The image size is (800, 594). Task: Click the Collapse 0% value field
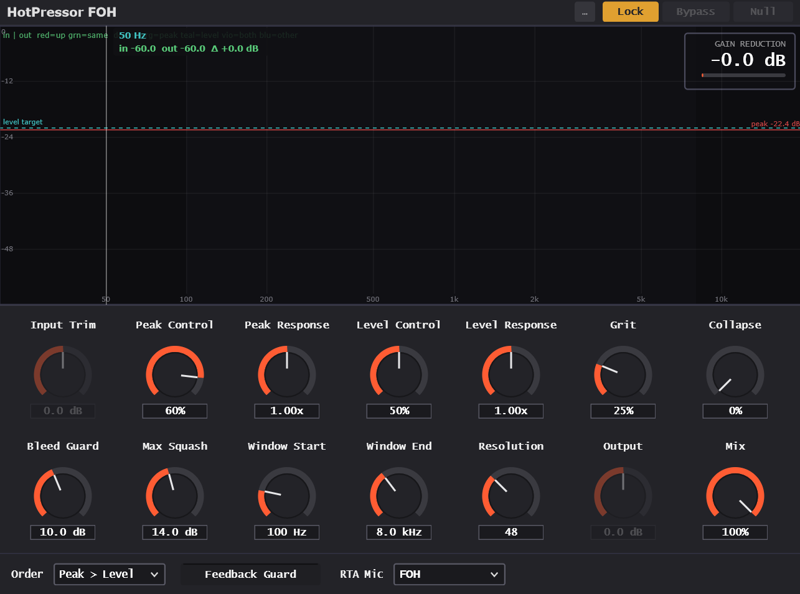[x=735, y=411]
